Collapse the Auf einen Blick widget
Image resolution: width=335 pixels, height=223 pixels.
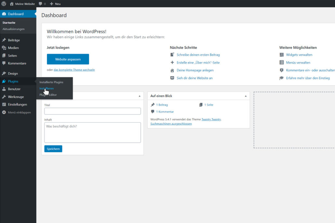(x=246, y=96)
